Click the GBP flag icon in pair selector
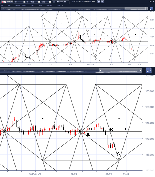This screenshot has height=177, width=155. pos(2,2)
